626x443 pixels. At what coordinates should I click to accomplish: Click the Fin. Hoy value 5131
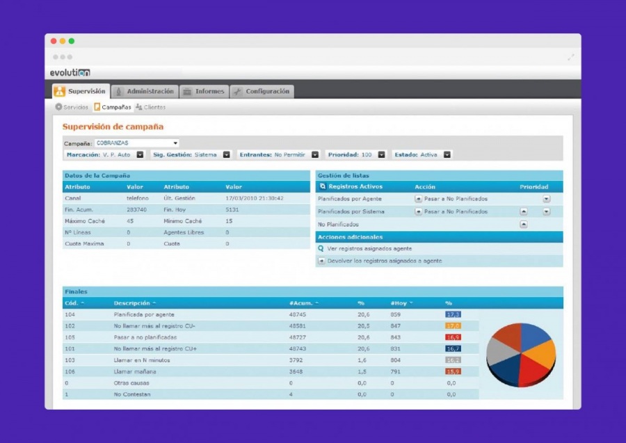[x=232, y=209]
